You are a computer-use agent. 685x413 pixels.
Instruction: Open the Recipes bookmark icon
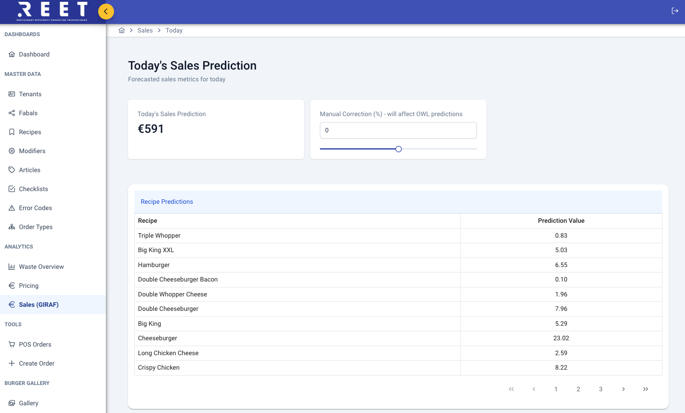tap(12, 132)
